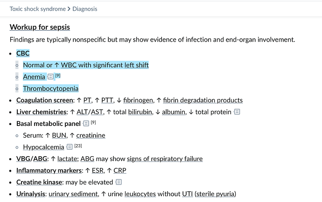Open citation 23 next to Hypocalcemia
The image size is (322, 202).
tap(78, 146)
